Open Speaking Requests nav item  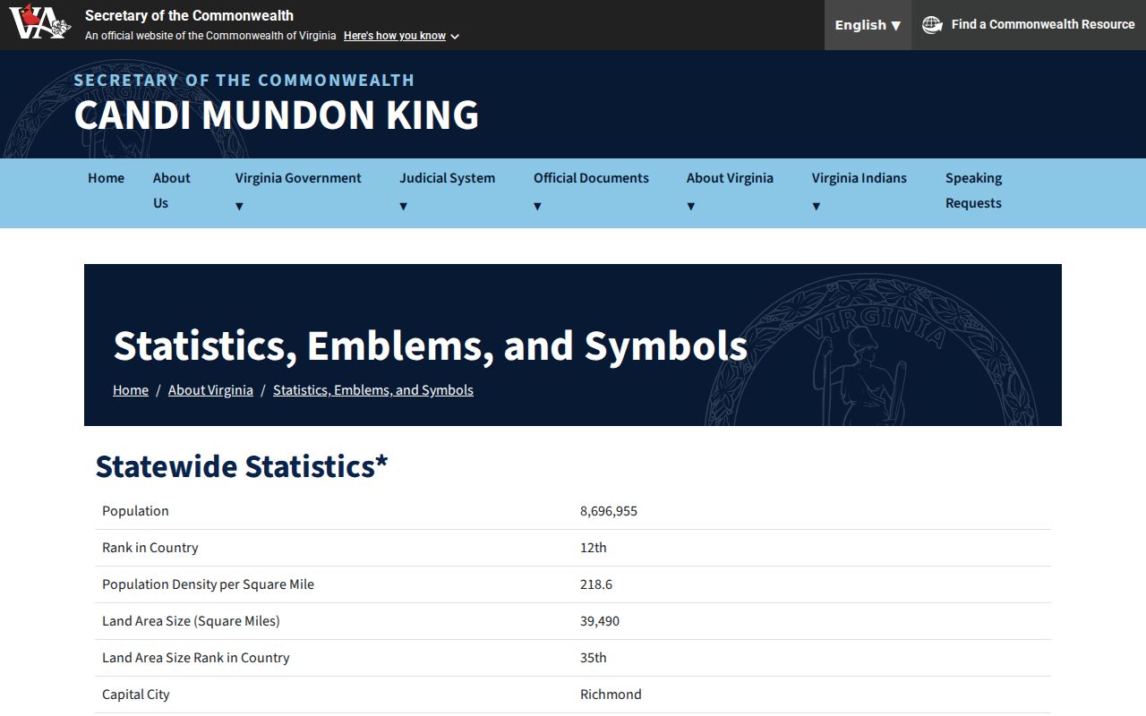973,191
